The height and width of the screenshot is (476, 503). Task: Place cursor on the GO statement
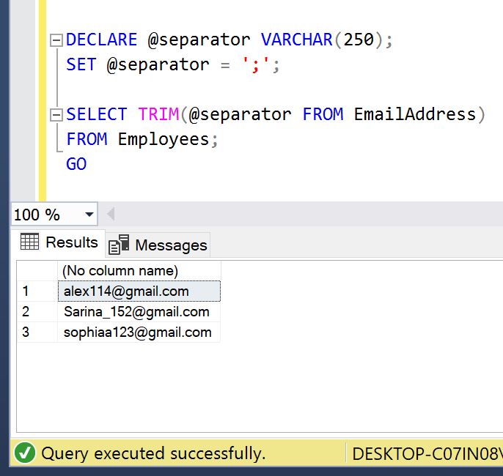point(76,164)
